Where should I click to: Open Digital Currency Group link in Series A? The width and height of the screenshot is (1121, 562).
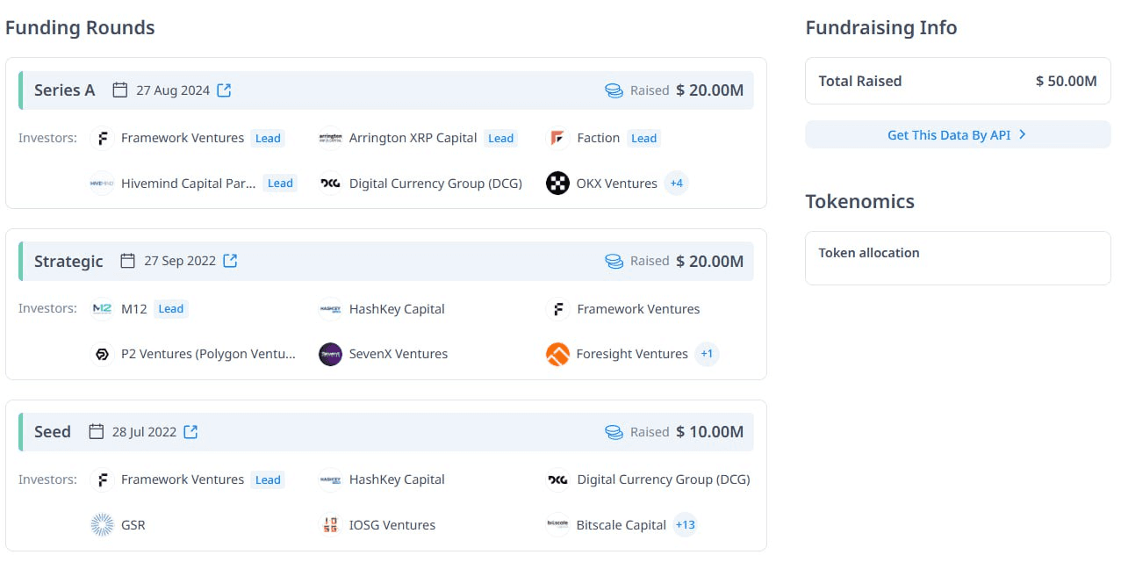coord(435,184)
